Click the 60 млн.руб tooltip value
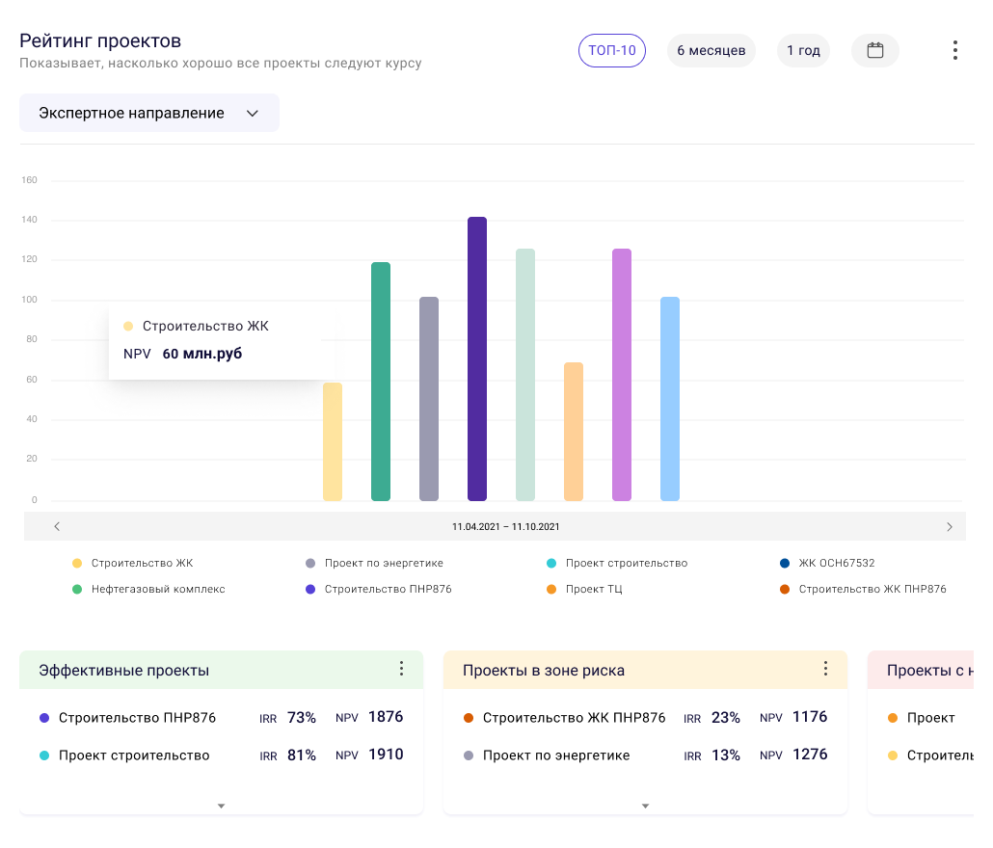The image size is (993, 848). pos(202,354)
